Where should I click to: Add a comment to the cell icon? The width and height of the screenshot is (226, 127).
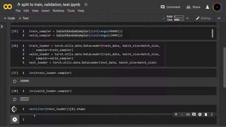[x=194, y=114]
